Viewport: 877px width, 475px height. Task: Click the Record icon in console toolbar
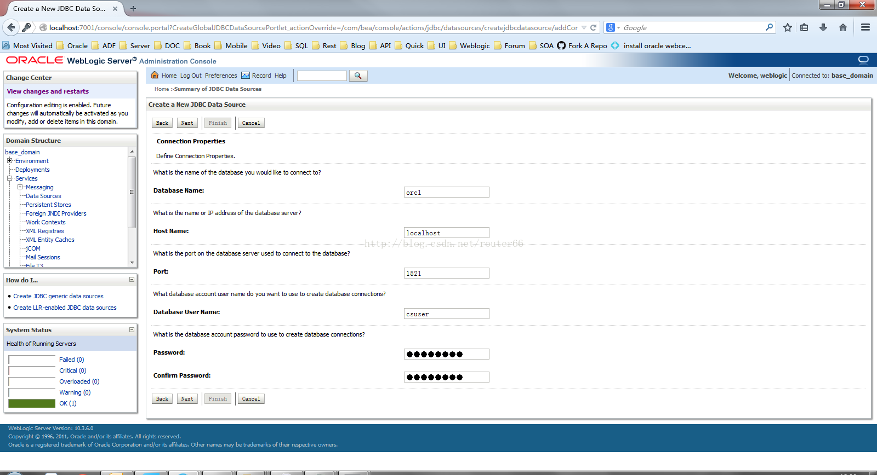pos(246,76)
